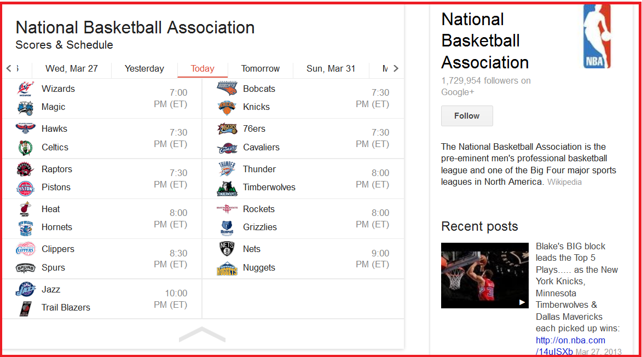This screenshot has width=642, height=357.
Task: Select the Nets shield logo
Action: click(227, 249)
